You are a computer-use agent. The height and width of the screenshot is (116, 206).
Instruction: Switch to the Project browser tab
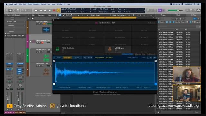pos(163,15)
